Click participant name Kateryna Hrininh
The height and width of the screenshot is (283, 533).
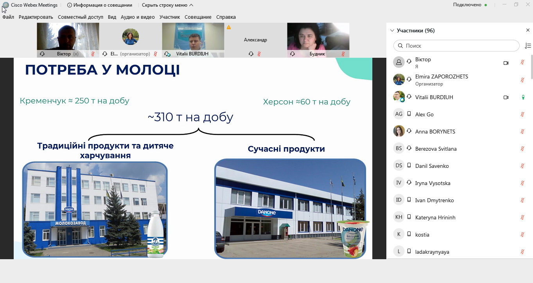click(x=435, y=217)
